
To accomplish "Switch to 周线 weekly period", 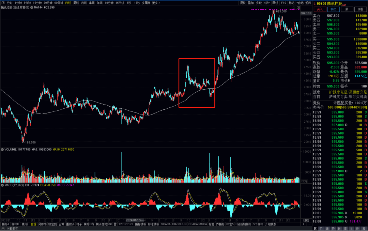I will 76,3.
